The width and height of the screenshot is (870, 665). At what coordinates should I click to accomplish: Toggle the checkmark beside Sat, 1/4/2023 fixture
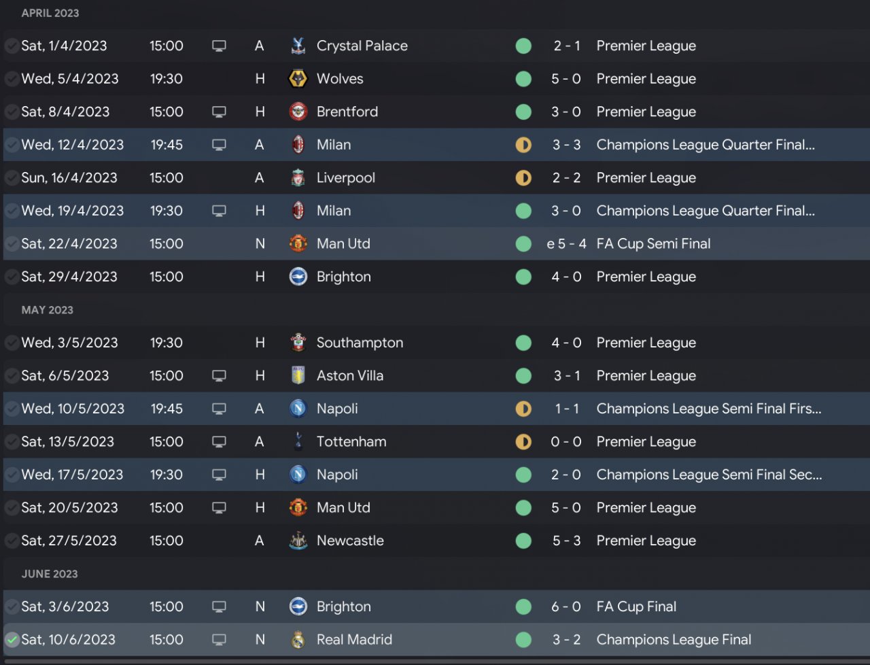tap(12, 46)
